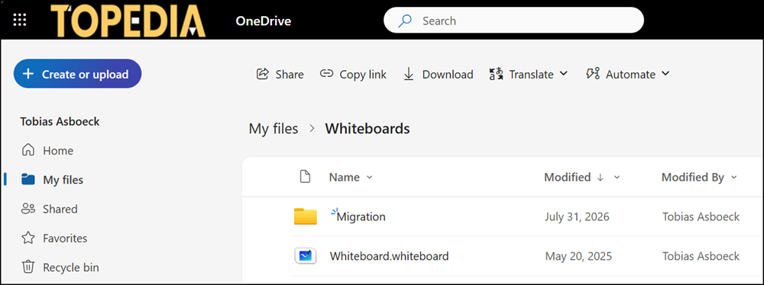The image size is (764, 285).
Task: Click the Favorites star icon
Action: point(28,238)
